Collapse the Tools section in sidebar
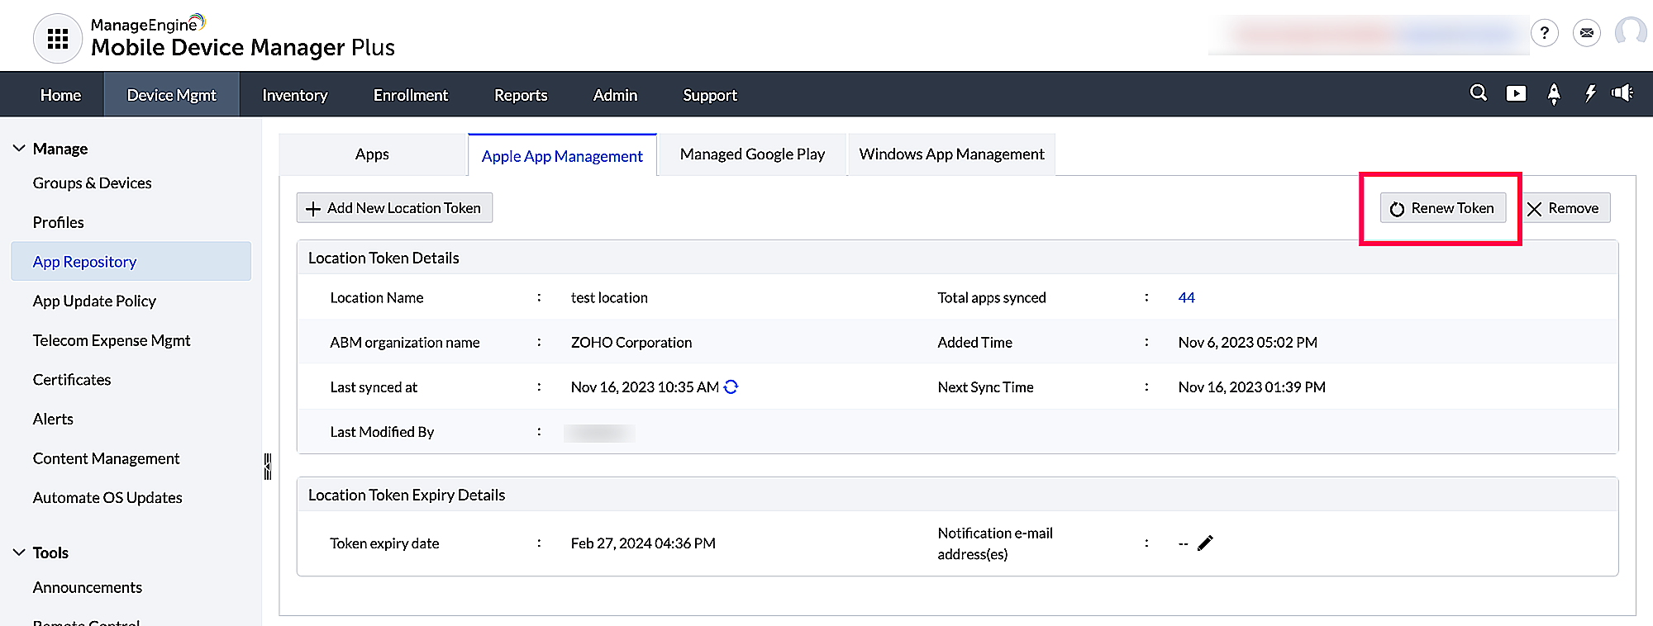The width and height of the screenshot is (1653, 626). (19, 552)
